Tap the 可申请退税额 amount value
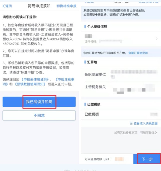The height and width of the screenshot is (171, 161). tap(119, 159)
